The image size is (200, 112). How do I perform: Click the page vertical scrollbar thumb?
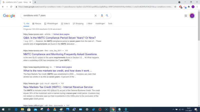tap(199, 26)
